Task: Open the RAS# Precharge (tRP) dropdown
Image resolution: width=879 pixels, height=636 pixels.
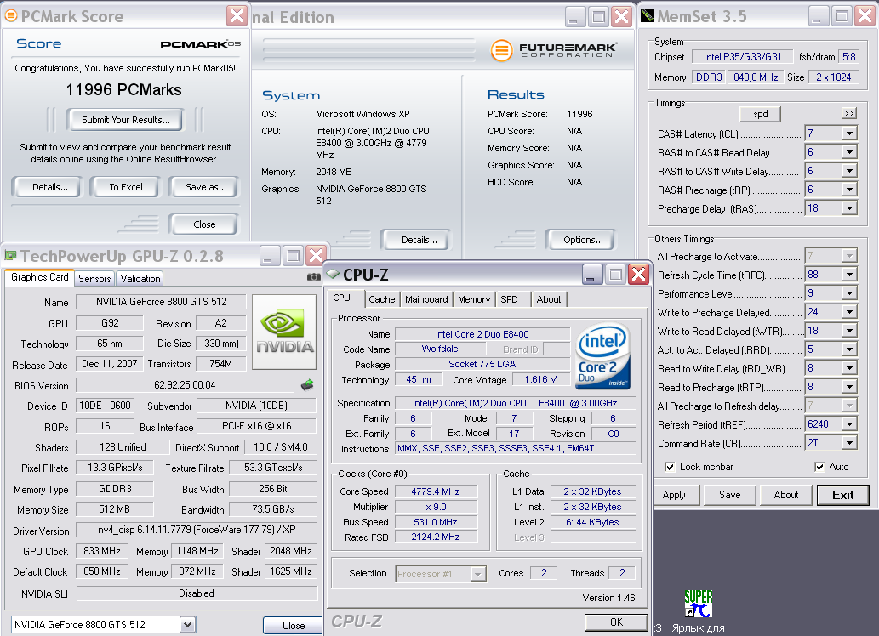Action: pos(849,190)
